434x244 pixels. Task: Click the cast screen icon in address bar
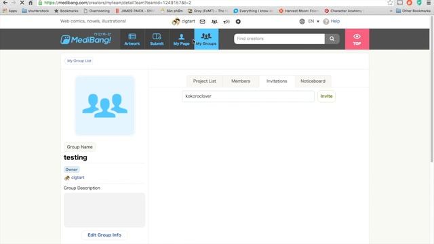click(399, 3)
